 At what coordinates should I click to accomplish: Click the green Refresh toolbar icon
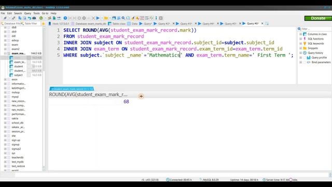pos(41,18)
